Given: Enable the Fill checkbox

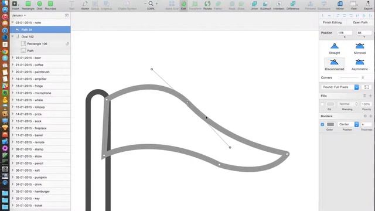Looking at the screenshot, I should click(x=322, y=104).
